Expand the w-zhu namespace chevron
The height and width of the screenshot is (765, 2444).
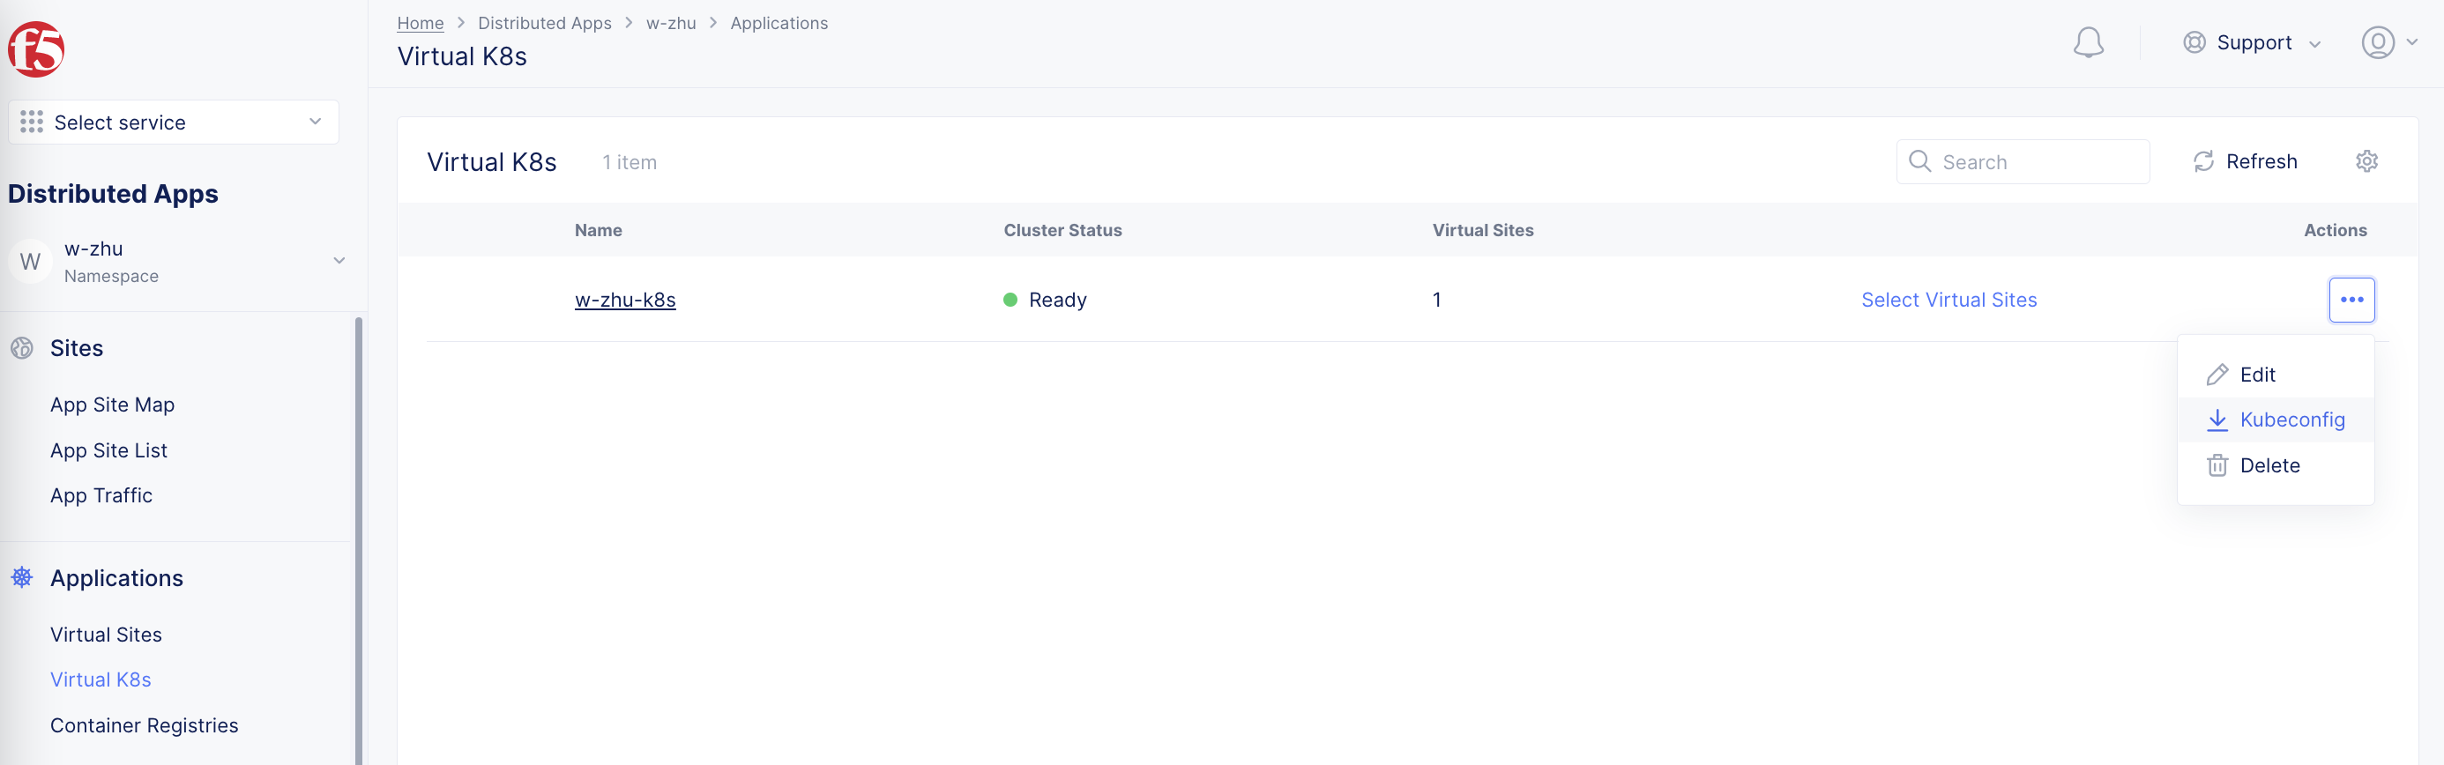click(339, 261)
